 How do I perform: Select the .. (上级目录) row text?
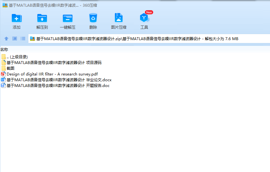17,57
